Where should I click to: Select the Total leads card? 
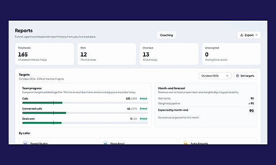click(44, 54)
